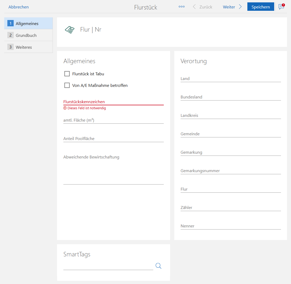291x284 pixels.
Task: Click the Weiter button
Action: pyautogui.click(x=229, y=7)
